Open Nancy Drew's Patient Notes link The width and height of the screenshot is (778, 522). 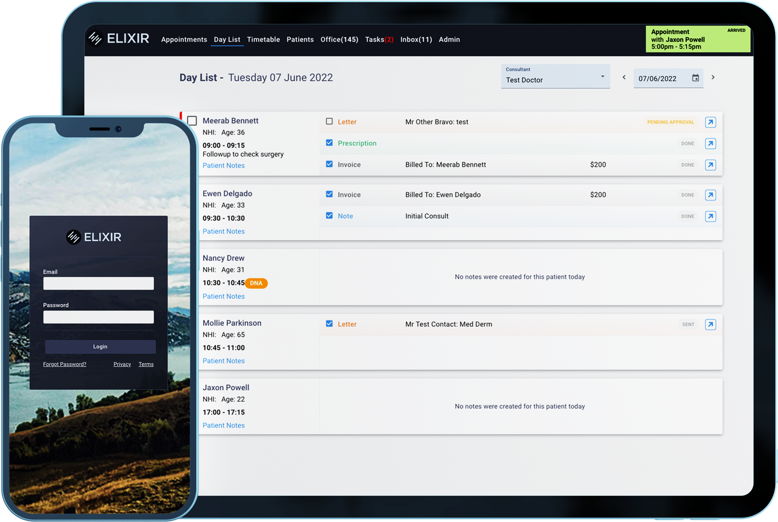click(224, 296)
